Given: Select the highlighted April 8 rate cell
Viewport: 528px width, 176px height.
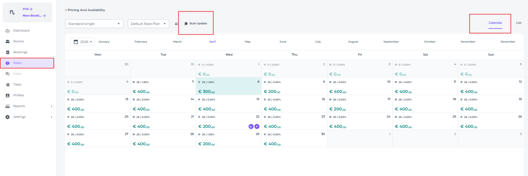Looking at the screenshot, I should point(229,86).
